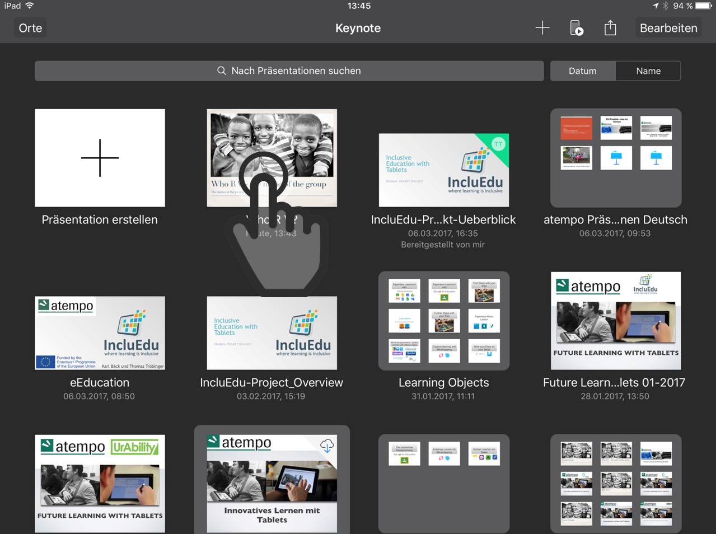The height and width of the screenshot is (534, 716).
Task: Tap the magnifier icon in the search bar
Action: click(x=222, y=71)
